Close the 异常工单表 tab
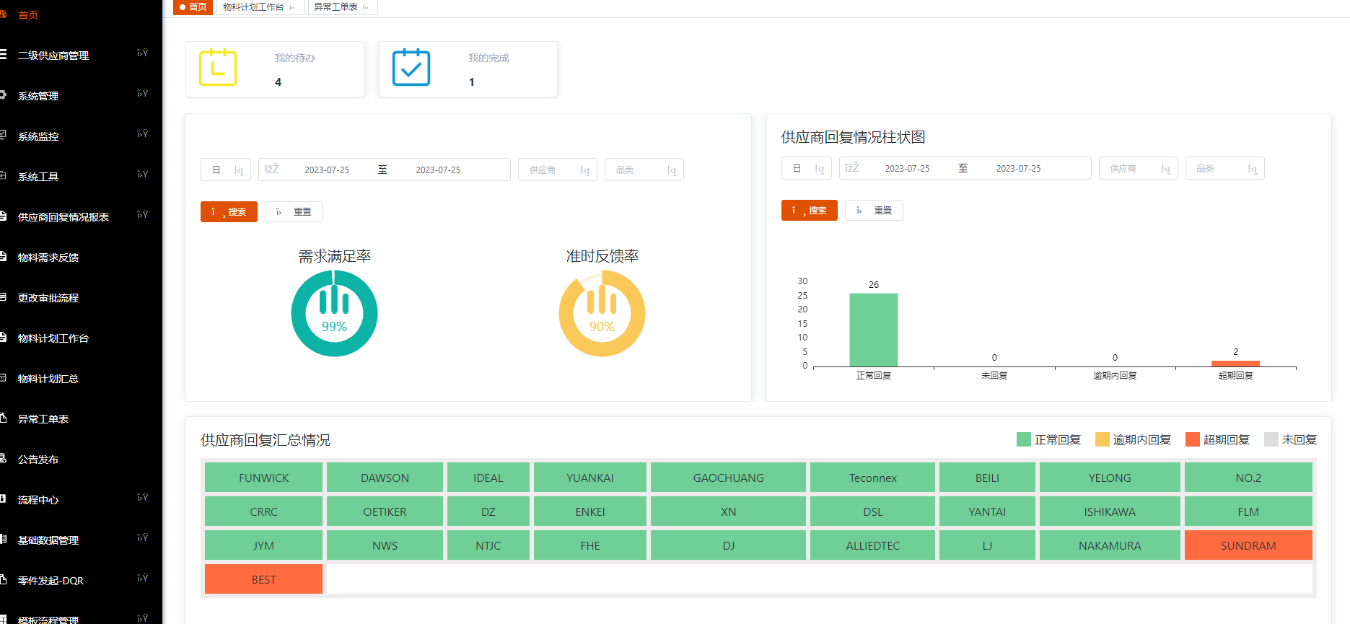1350x624 pixels. coord(366,7)
